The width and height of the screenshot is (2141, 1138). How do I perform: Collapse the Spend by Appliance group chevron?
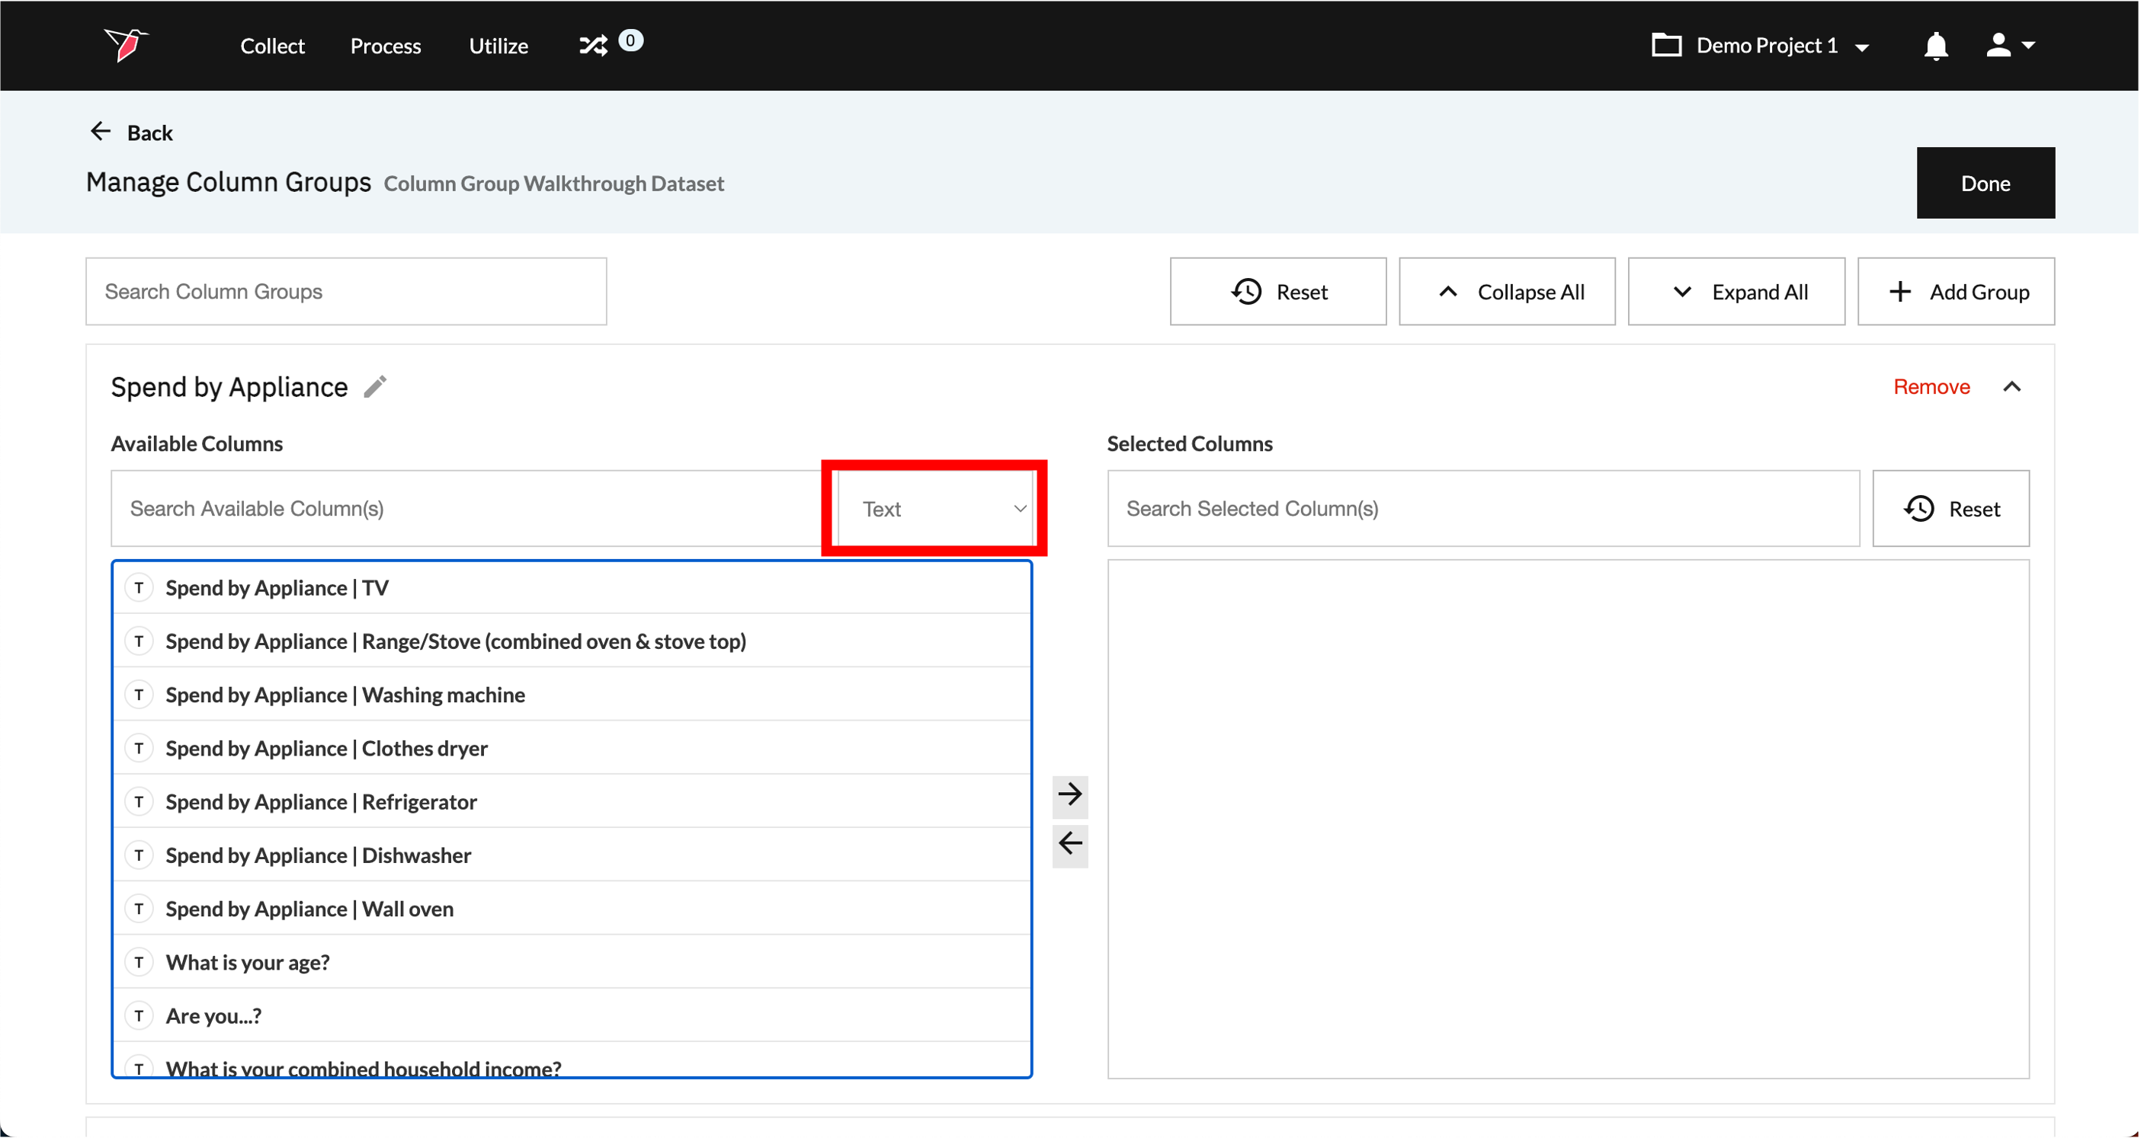click(x=2011, y=386)
